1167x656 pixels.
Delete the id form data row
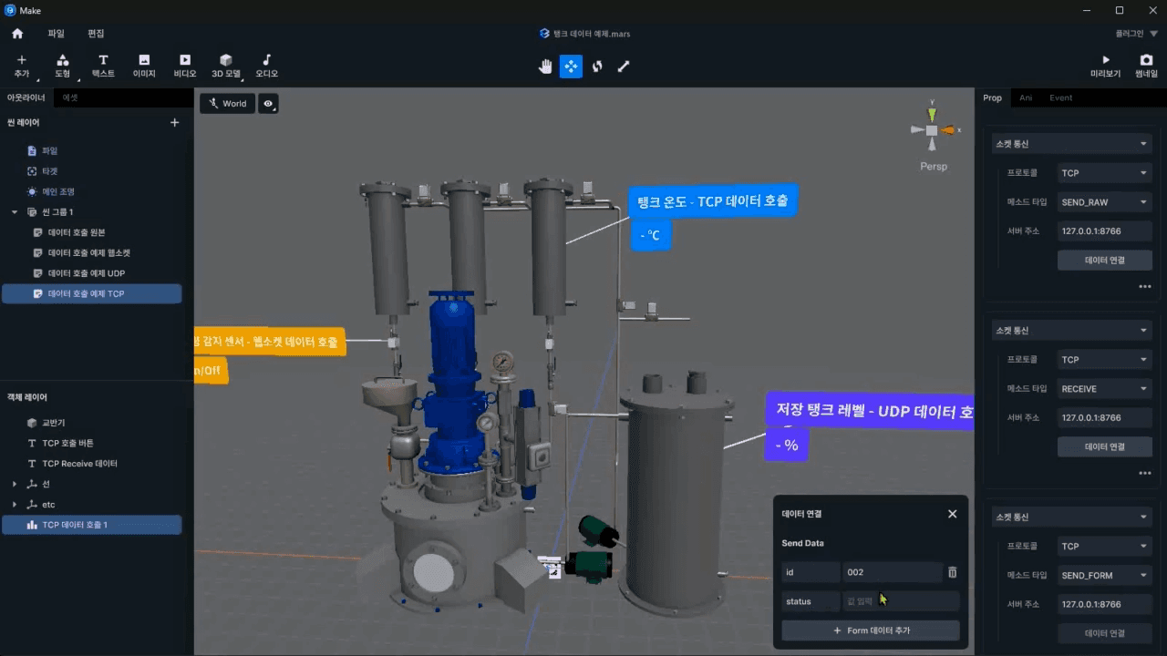tap(952, 572)
